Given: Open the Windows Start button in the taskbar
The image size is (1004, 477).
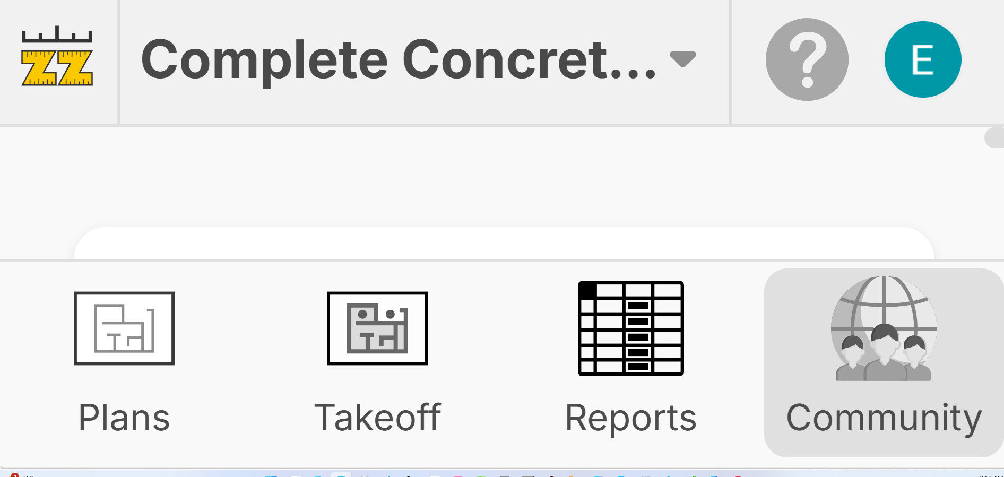Looking at the screenshot, I should (x=271, y=475).
